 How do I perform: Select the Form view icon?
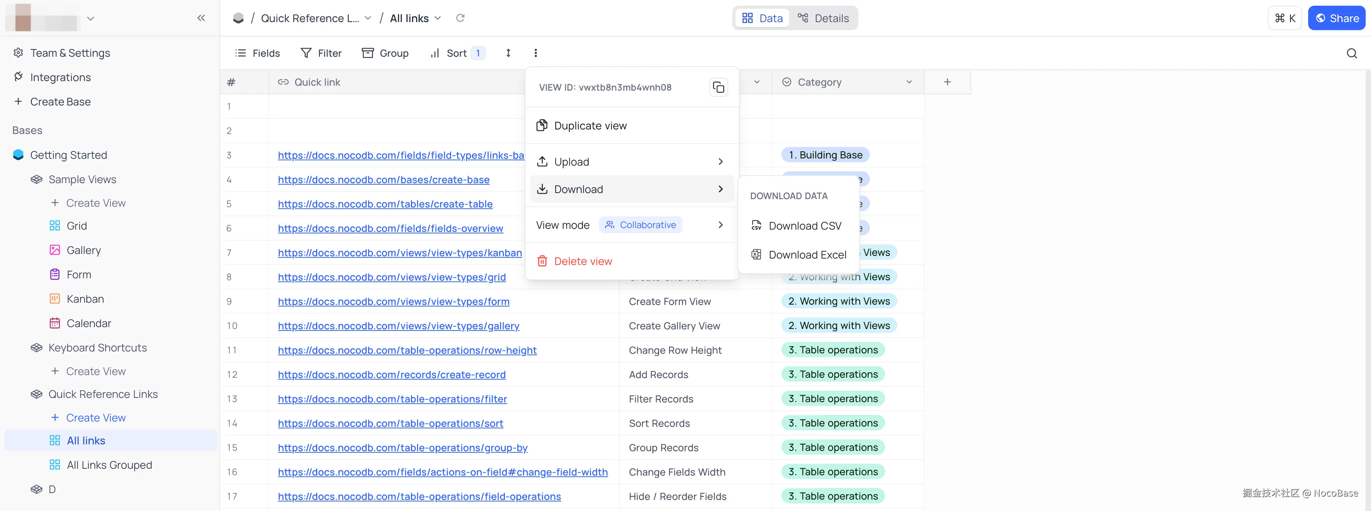(x=55, y=274)
